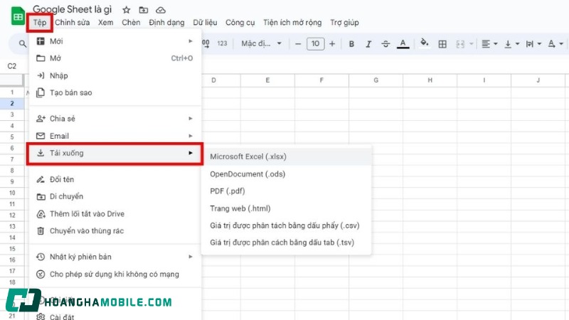Open the fill color picker
569x320 pixels.
[425, 44]
